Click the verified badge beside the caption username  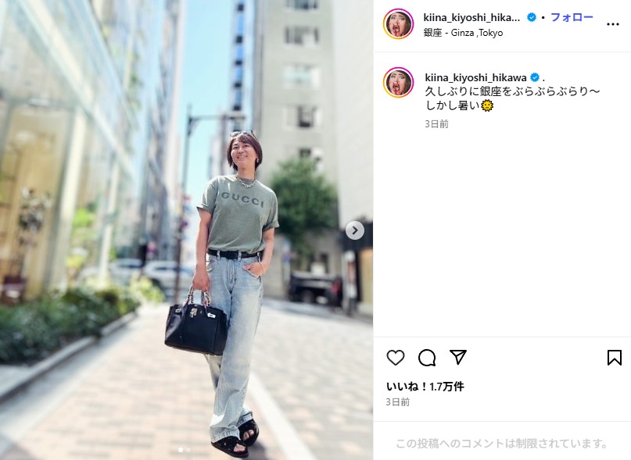(x=535, y=77)
